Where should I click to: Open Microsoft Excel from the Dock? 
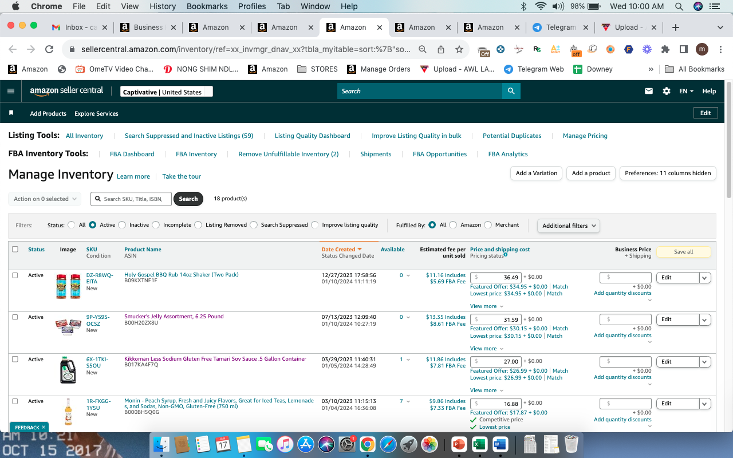[x=479, y=444]
